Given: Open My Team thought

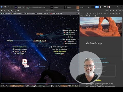Looking at the screenshot, I should point(10,40).
